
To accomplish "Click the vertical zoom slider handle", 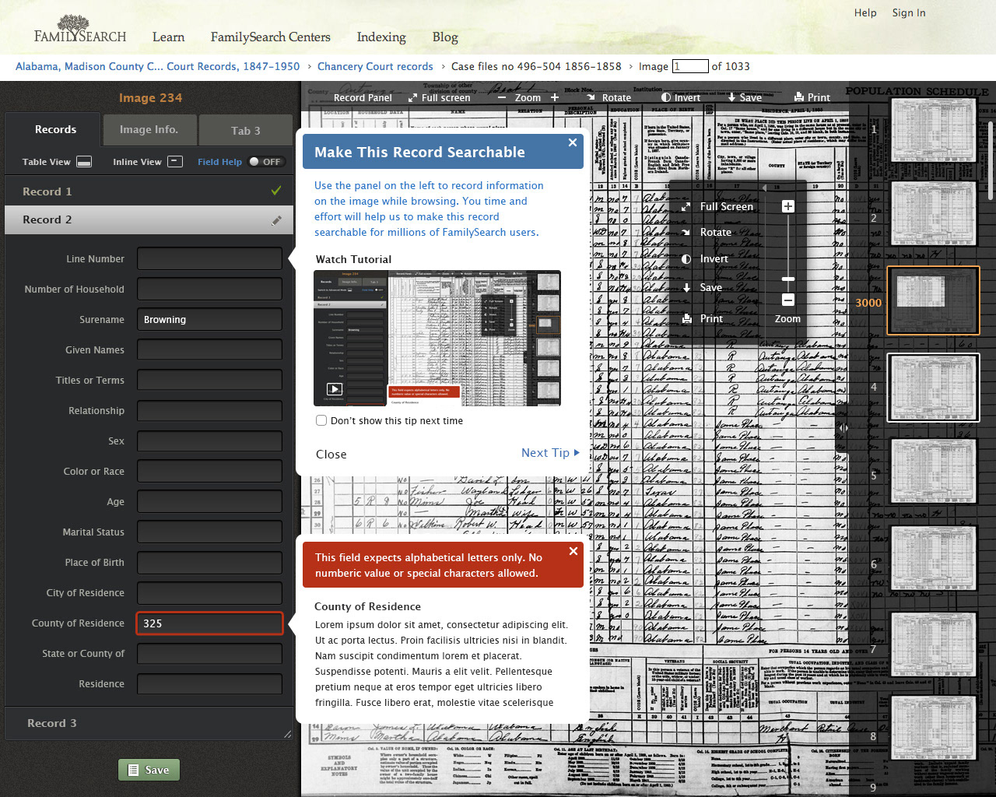I will tap(788, 279).
